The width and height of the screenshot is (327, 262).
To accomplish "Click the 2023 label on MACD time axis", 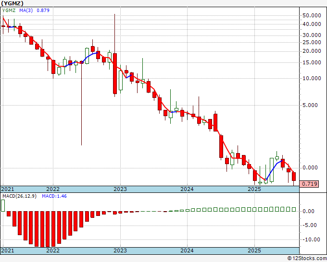I will pos(120,250).
